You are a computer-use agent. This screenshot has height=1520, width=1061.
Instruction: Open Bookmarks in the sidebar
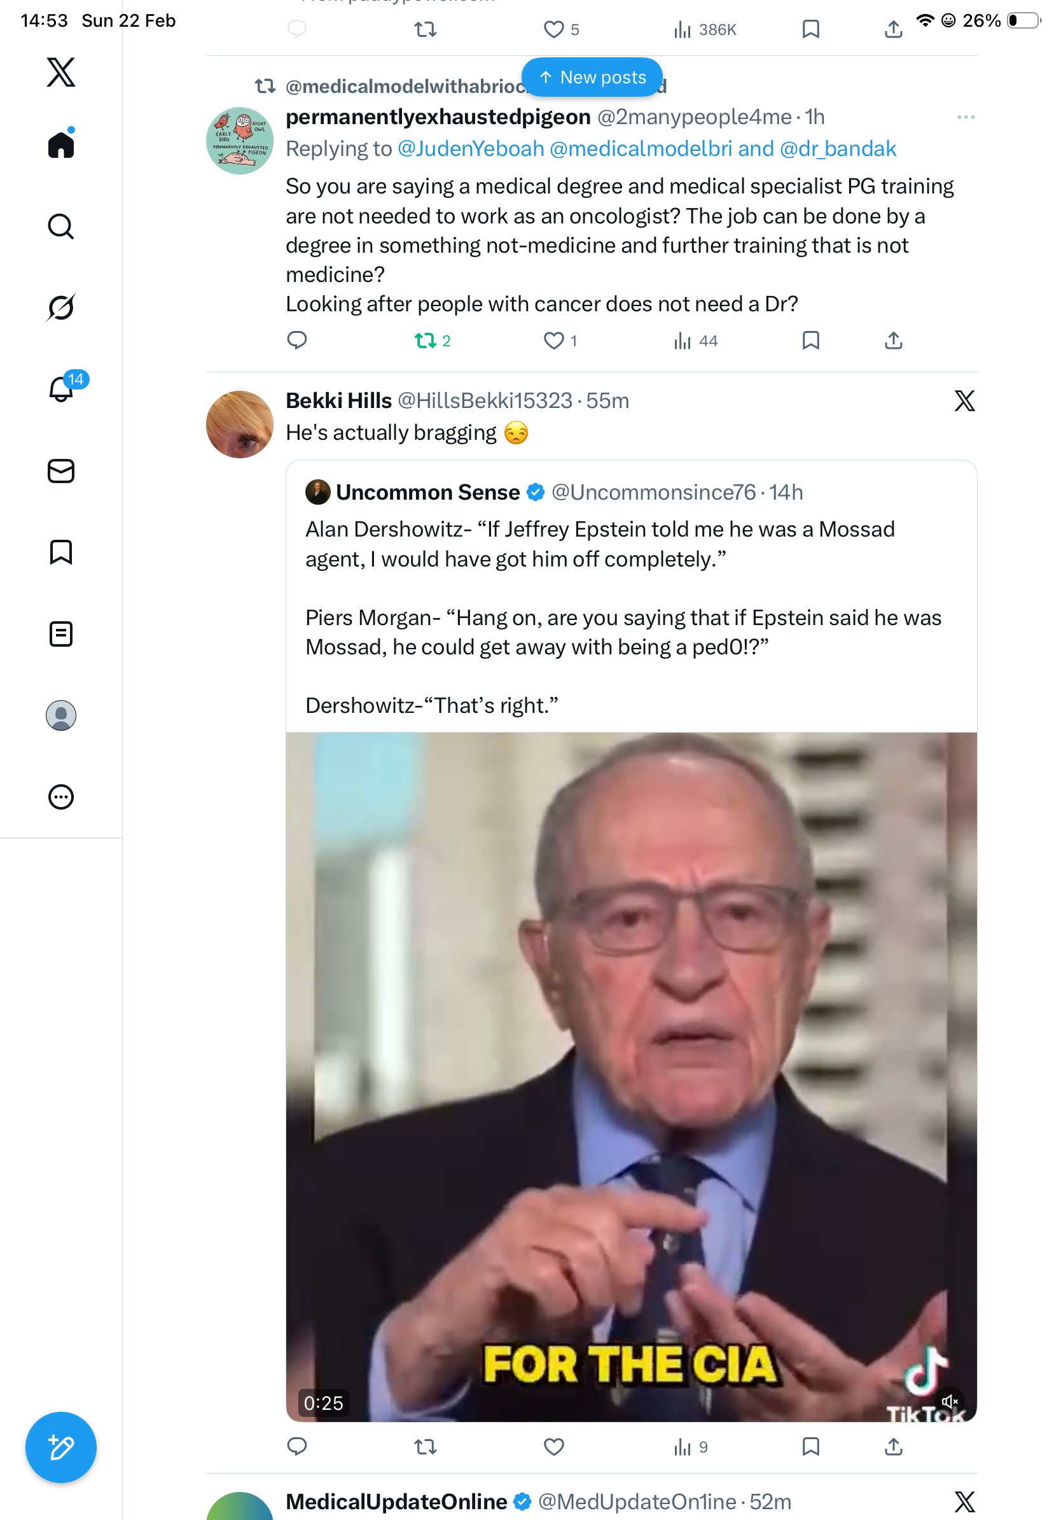61,552
